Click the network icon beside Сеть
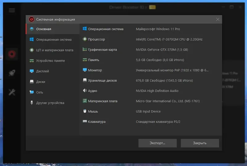 (x=32, y=92)
